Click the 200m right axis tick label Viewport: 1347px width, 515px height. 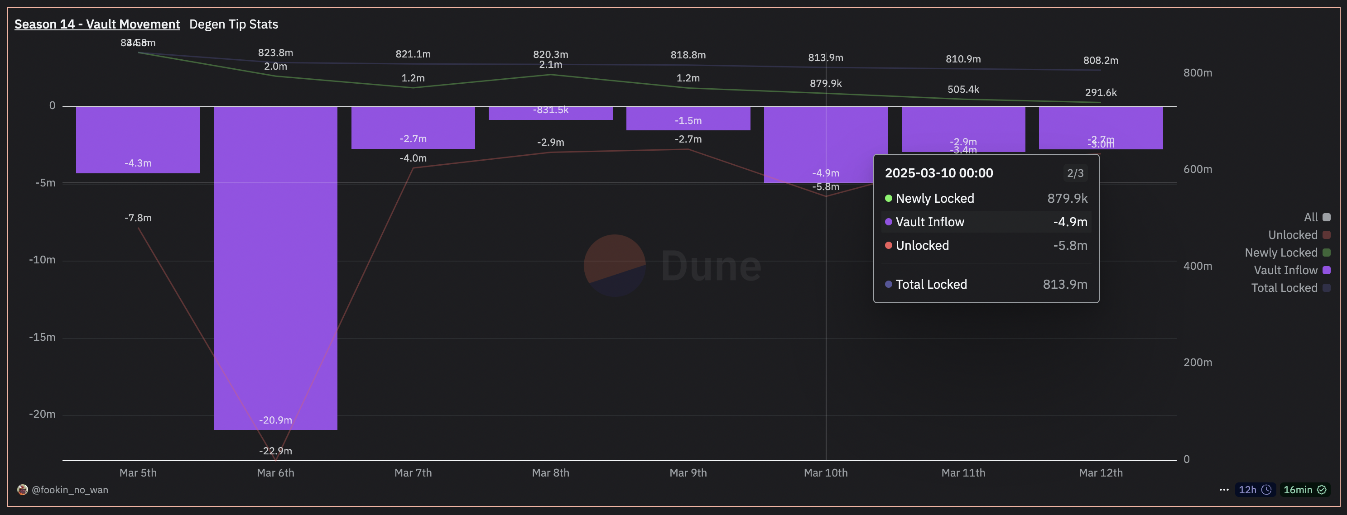point(1198,362)
